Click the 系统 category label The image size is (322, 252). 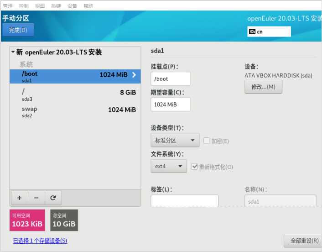tap(26, 64)
